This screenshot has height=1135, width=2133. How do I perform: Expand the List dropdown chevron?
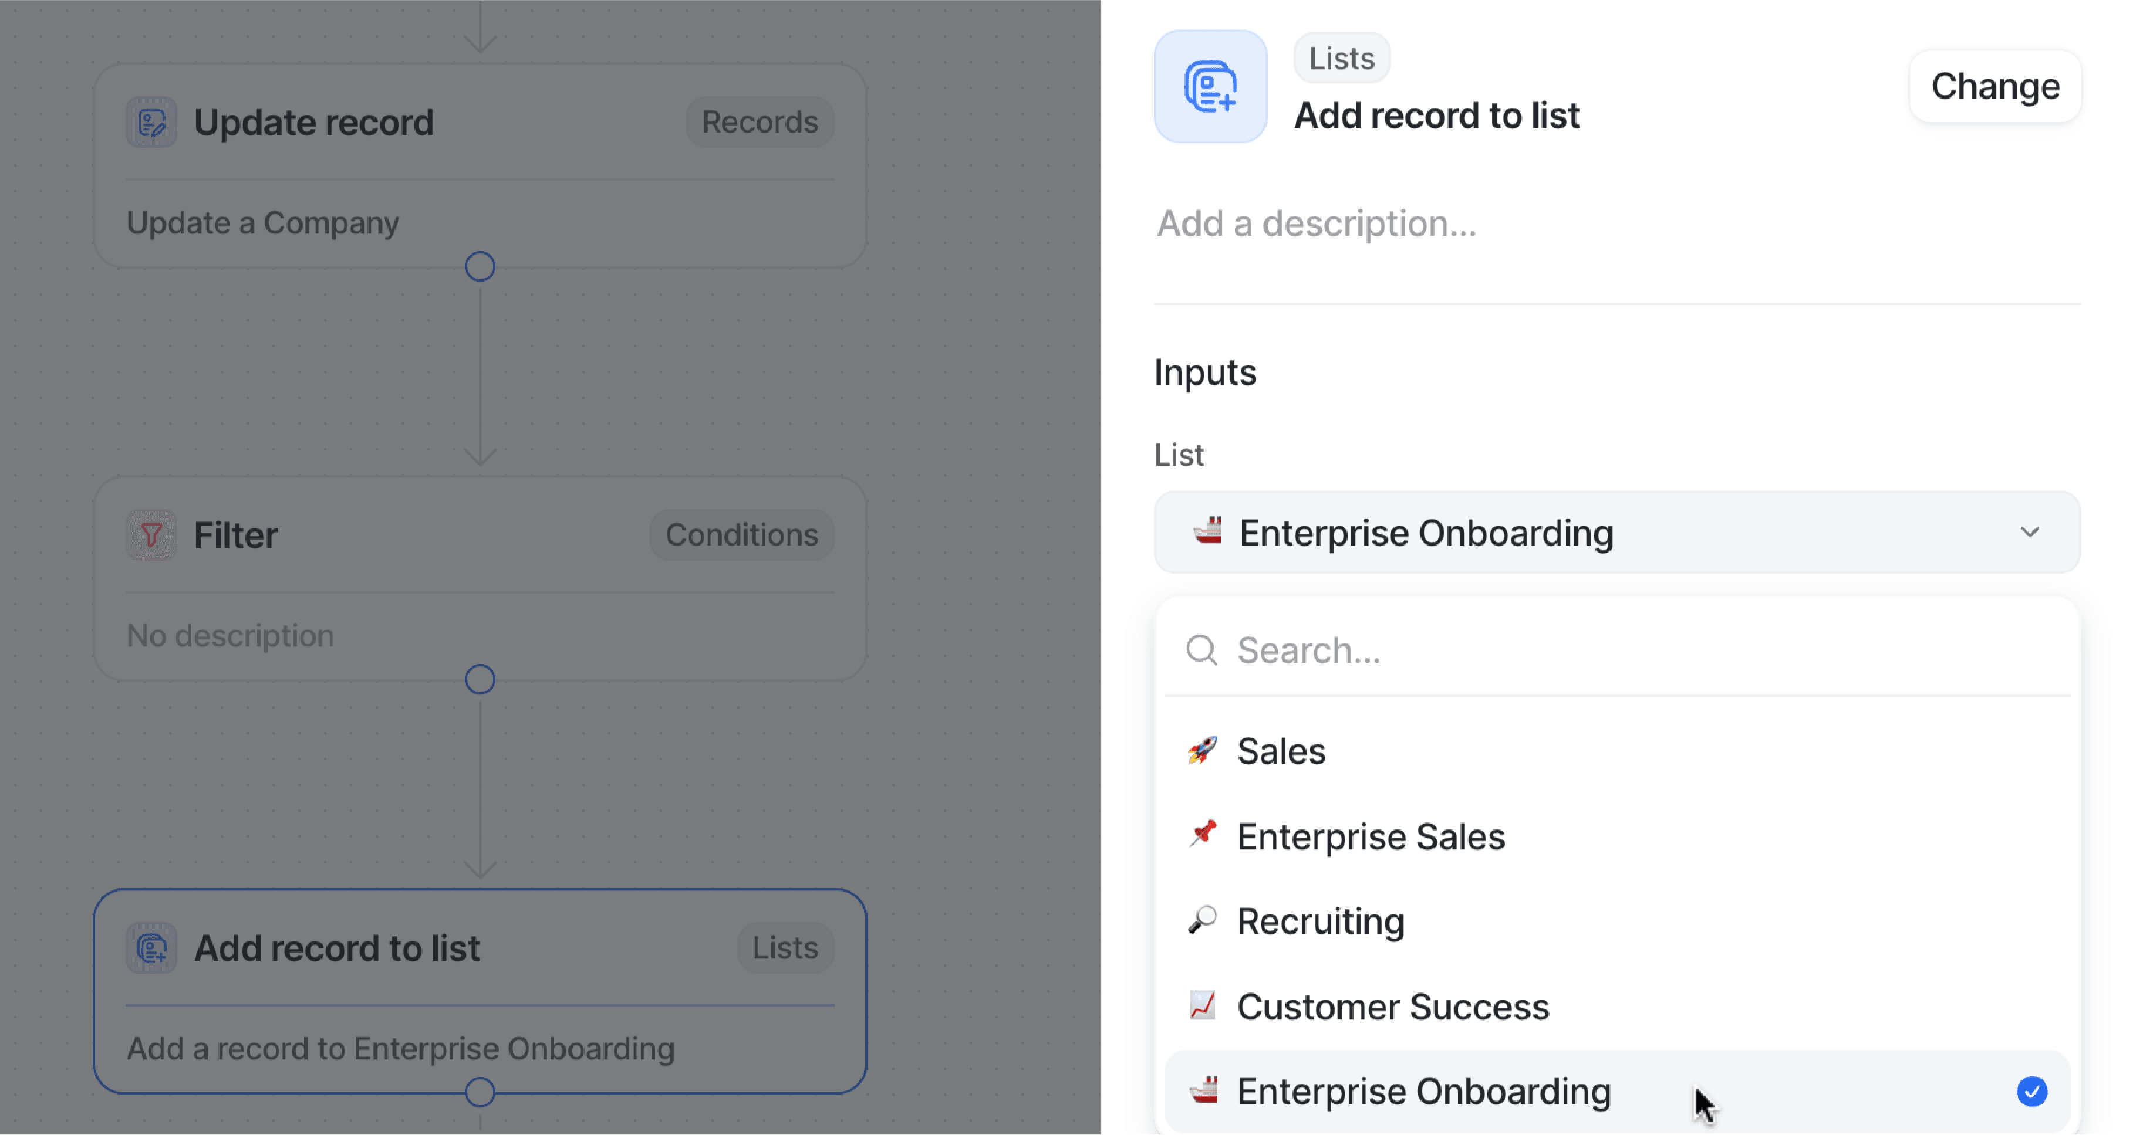(2030, 532)
